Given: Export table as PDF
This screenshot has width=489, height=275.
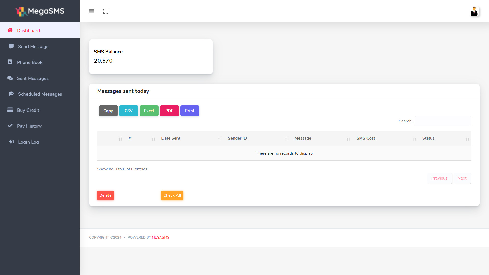Looking at the screenshot, I should (x=169, y=111).
